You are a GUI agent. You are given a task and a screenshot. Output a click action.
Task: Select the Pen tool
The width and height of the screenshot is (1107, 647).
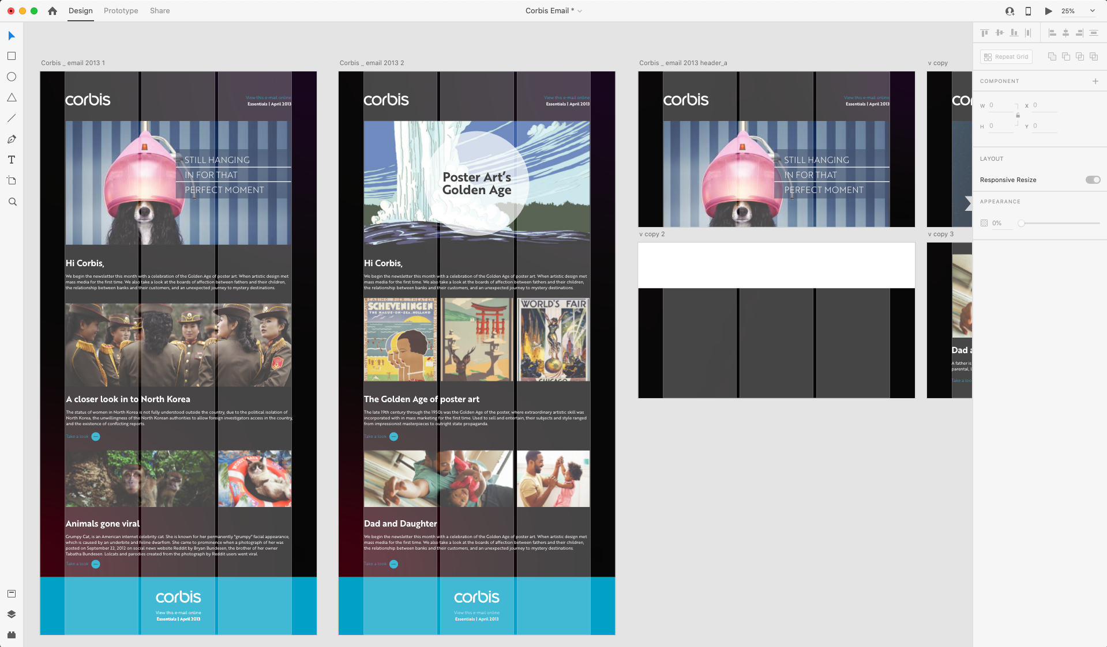click(12, 139)
